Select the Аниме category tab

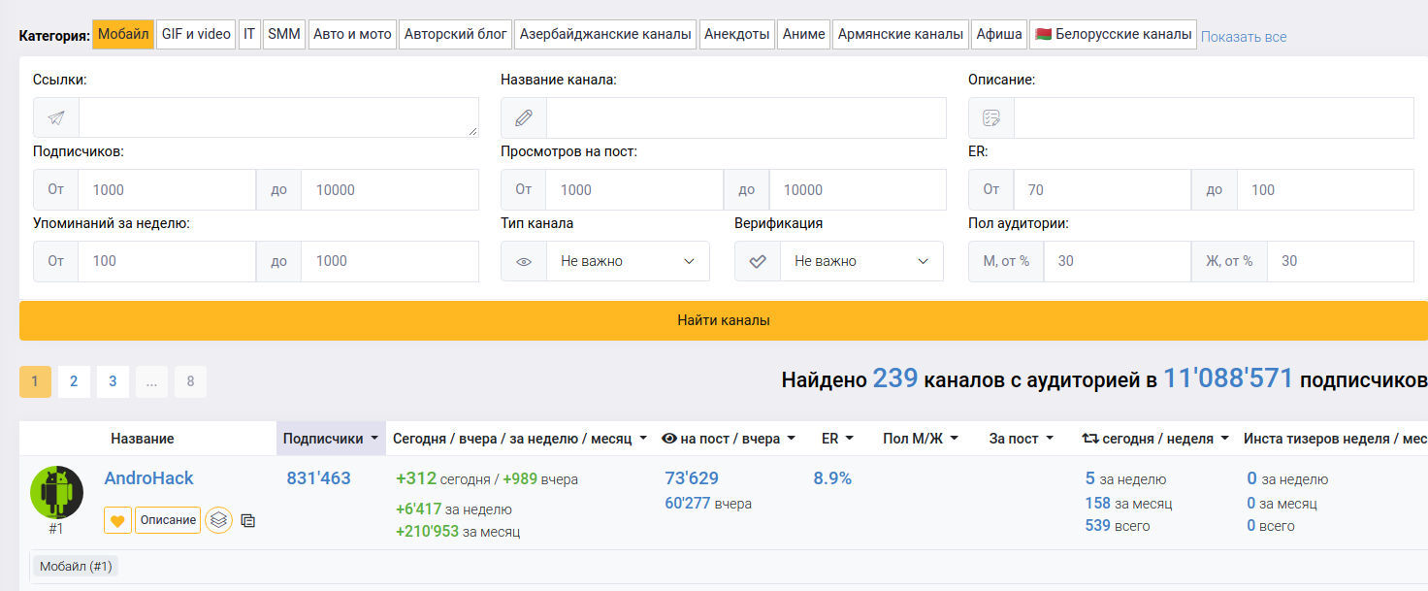click(803, 34)
